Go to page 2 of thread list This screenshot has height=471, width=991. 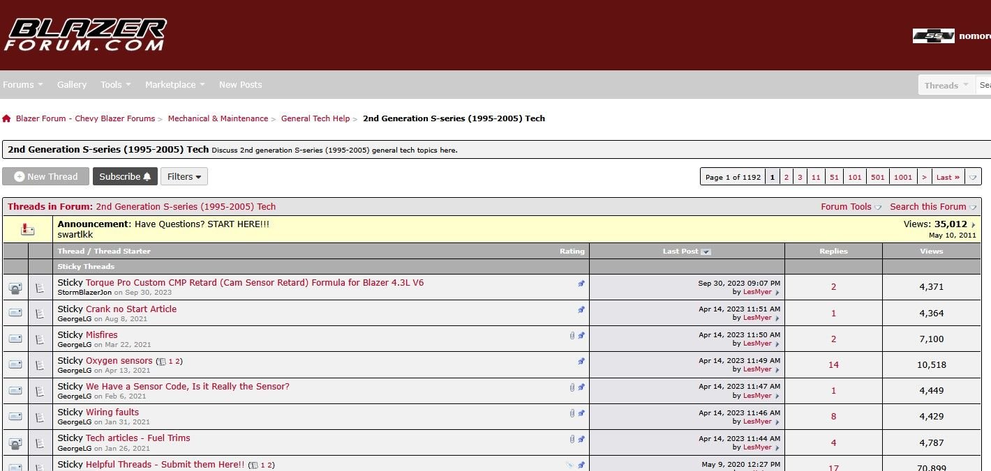pos(786,177)
